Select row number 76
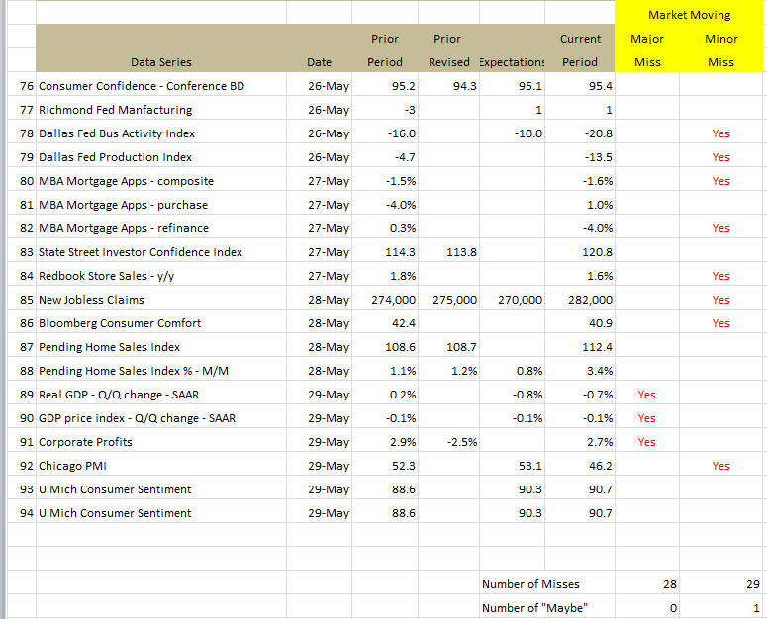Screen dimensions: 767x619 point(27,86)
